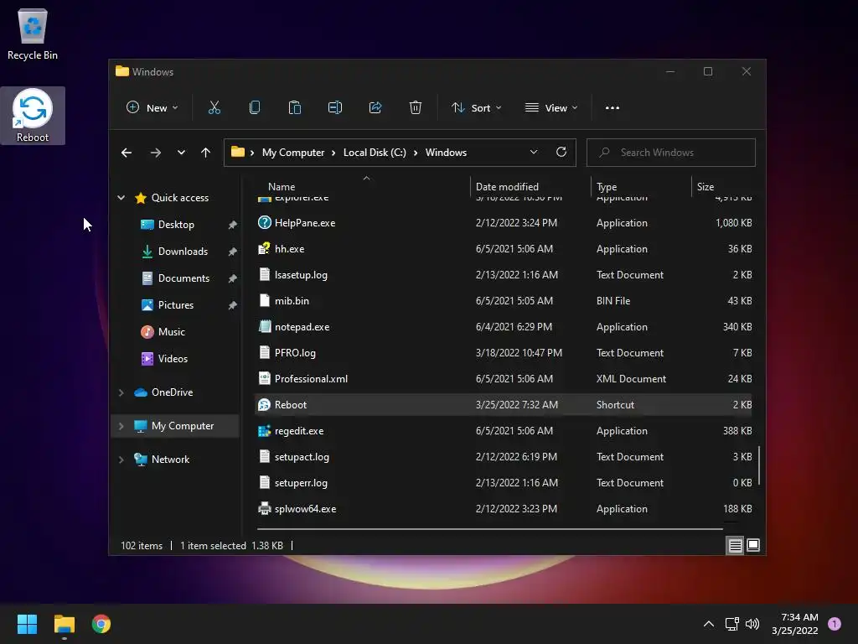Select the regedit.exe file icon

pyautogui.click(x=264, y=431)
